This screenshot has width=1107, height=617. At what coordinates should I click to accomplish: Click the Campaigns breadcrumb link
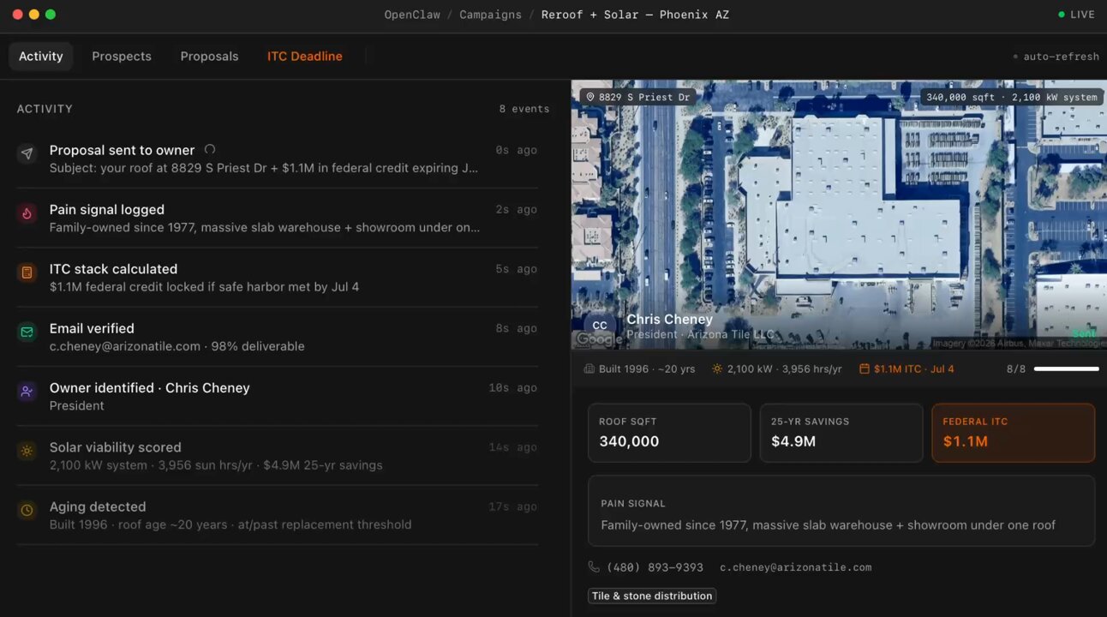coord(490,15)
